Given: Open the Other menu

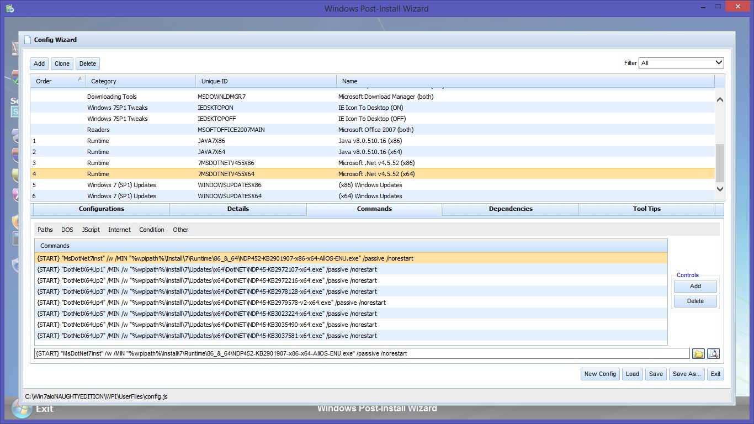Looking at the screenshot, I should [x=180, y=230].
